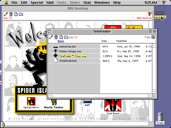The height and width of the screenshot is (128, 171).
Task: Open the Chat Room icon
Action: (x=113, y=105)
